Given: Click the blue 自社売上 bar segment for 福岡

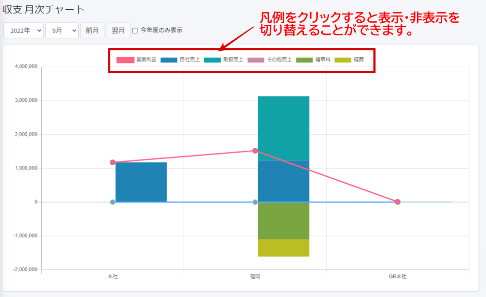Looking at the screenshot, I should (x=283, y=180).
